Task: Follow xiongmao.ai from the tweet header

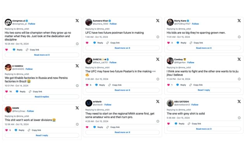Action: pos(31,24)
